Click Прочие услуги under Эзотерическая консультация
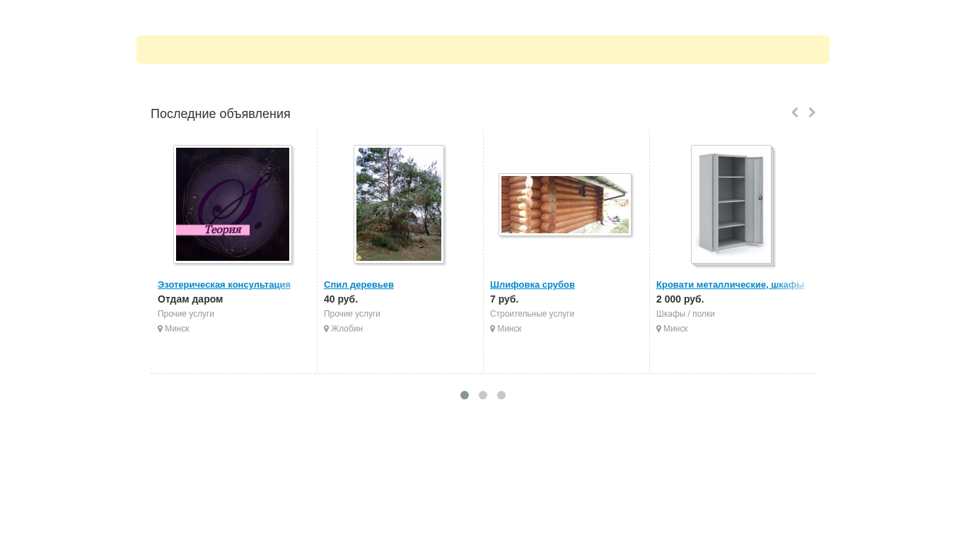The width and height of the screenshot is (966, 545). pyautogui.click(x=186, y=314)
